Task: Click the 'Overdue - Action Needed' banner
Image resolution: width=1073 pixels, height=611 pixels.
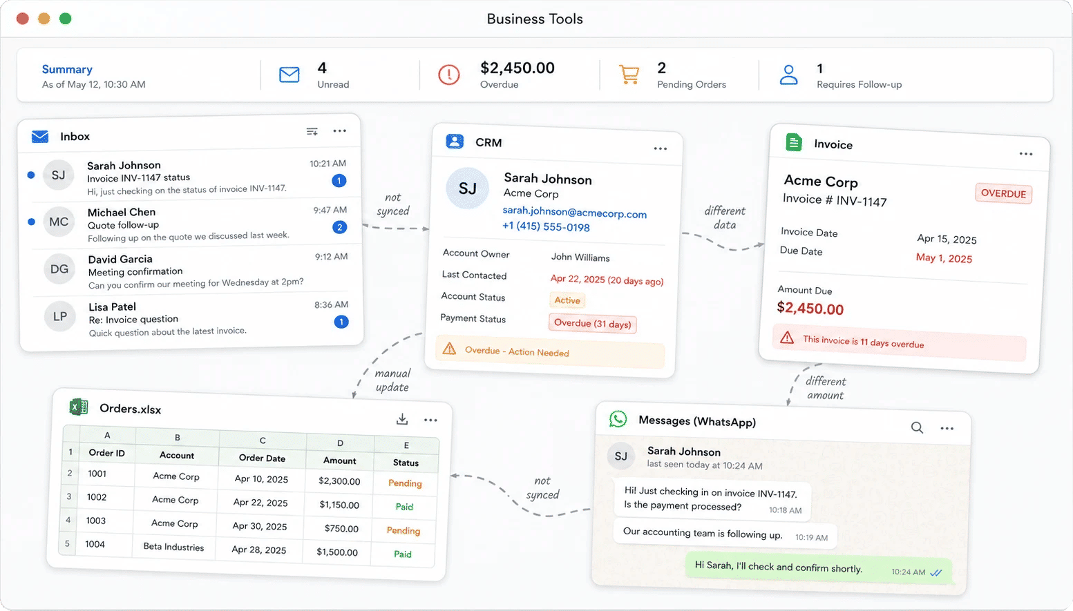Action: pyautogui.click(x=550, y=351)
